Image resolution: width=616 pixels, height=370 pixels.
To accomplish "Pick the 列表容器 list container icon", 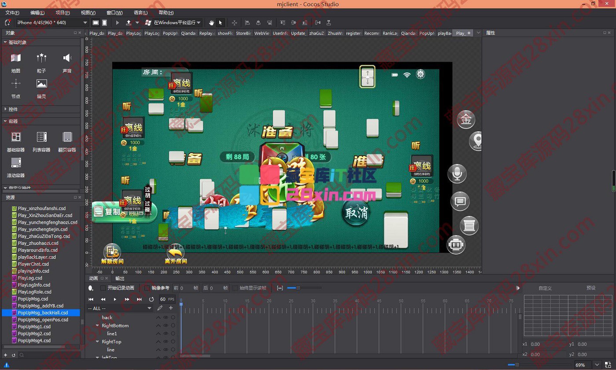I will pyautogui.click(x=41, y=137).
